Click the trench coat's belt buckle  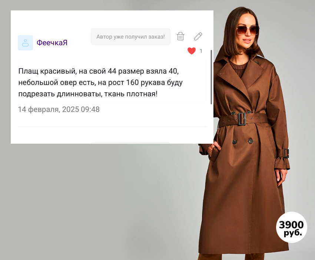click(x=242, y=119)
